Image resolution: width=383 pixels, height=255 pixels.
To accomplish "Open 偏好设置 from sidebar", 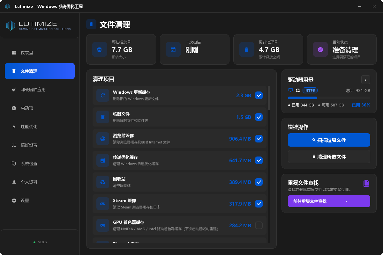I will [x=40, y=145].
